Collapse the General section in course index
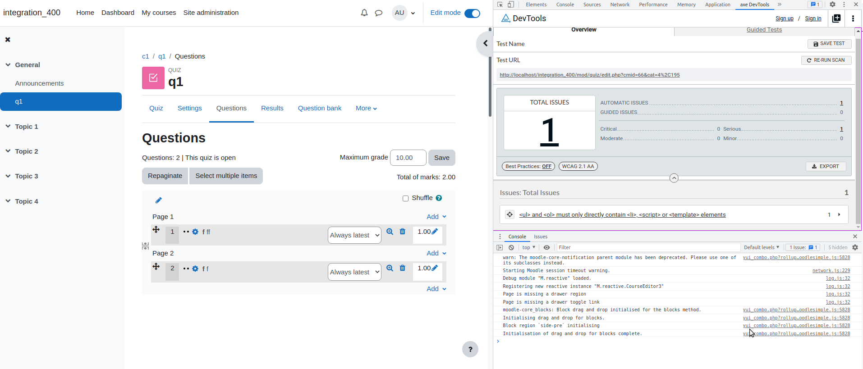863x369 pixels. (x=8, y=65)
